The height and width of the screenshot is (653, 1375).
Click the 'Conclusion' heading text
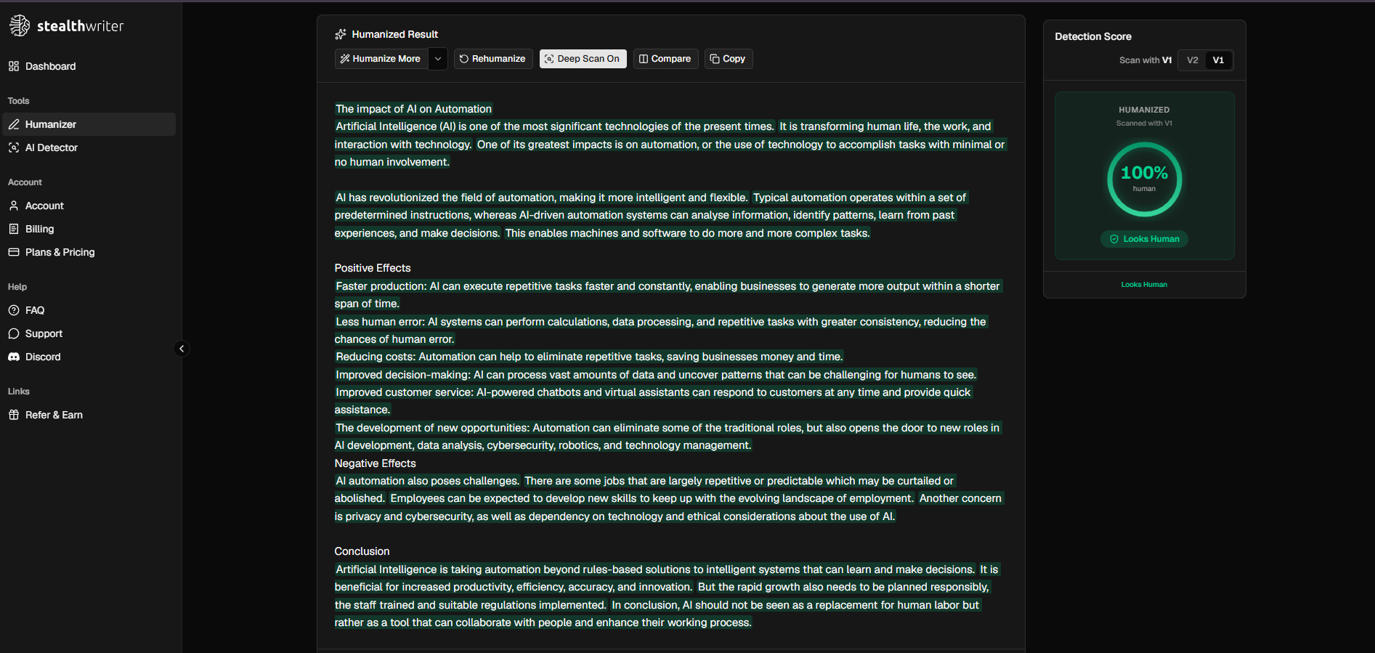(362, 551)
